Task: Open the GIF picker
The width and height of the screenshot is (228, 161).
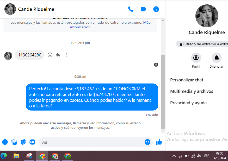Action: (32, 142)
